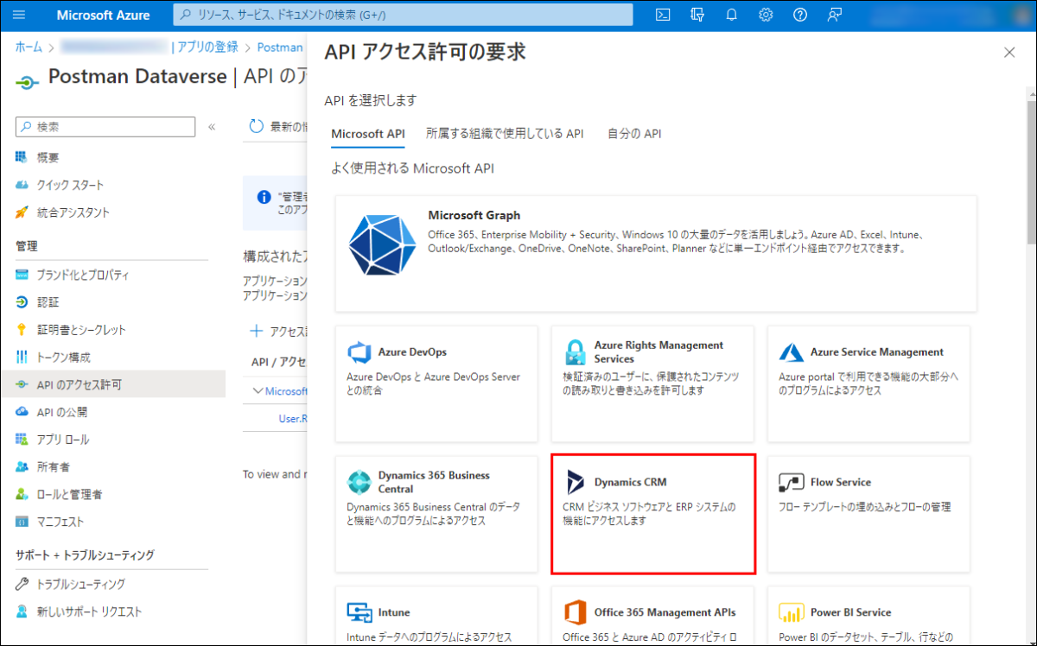Select the Azure Service Management API tile

[868, 384]
